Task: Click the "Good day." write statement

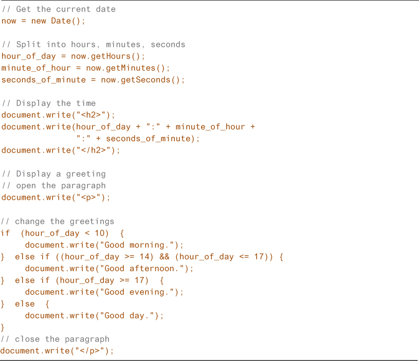Action: pyautogui.click(x=95, y=316)
